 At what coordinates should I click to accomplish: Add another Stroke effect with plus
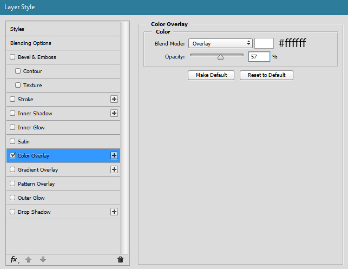(114, 99)
